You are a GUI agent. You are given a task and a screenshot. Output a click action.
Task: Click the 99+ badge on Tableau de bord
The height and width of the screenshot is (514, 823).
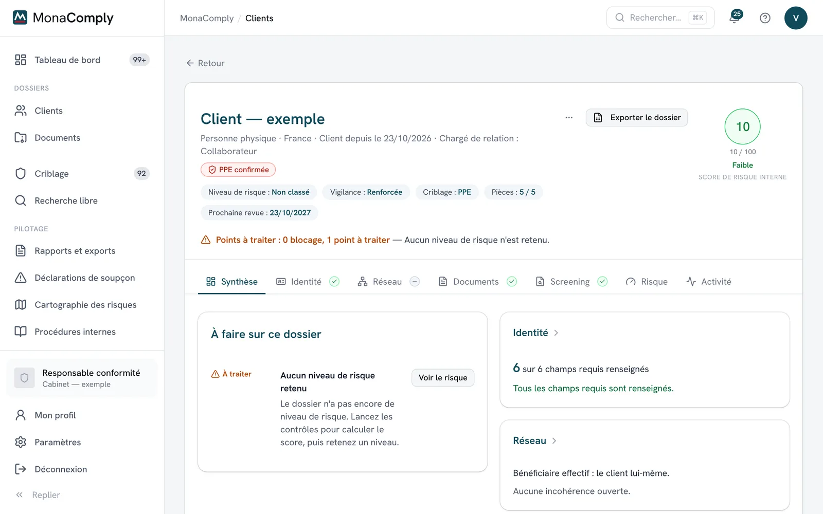click(139, 60)
